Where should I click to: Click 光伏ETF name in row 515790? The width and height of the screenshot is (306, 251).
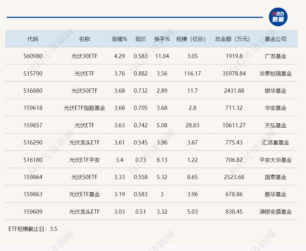pos(84,74)
